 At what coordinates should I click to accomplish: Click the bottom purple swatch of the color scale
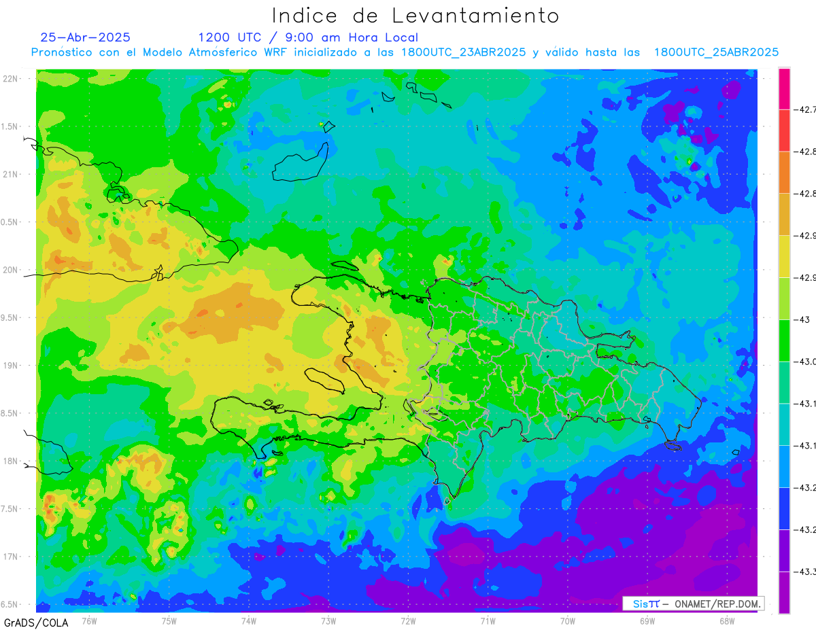pos(784,592)
